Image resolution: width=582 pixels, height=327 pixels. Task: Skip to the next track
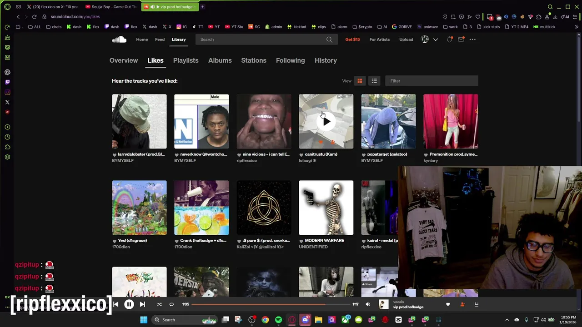[142, 304]
